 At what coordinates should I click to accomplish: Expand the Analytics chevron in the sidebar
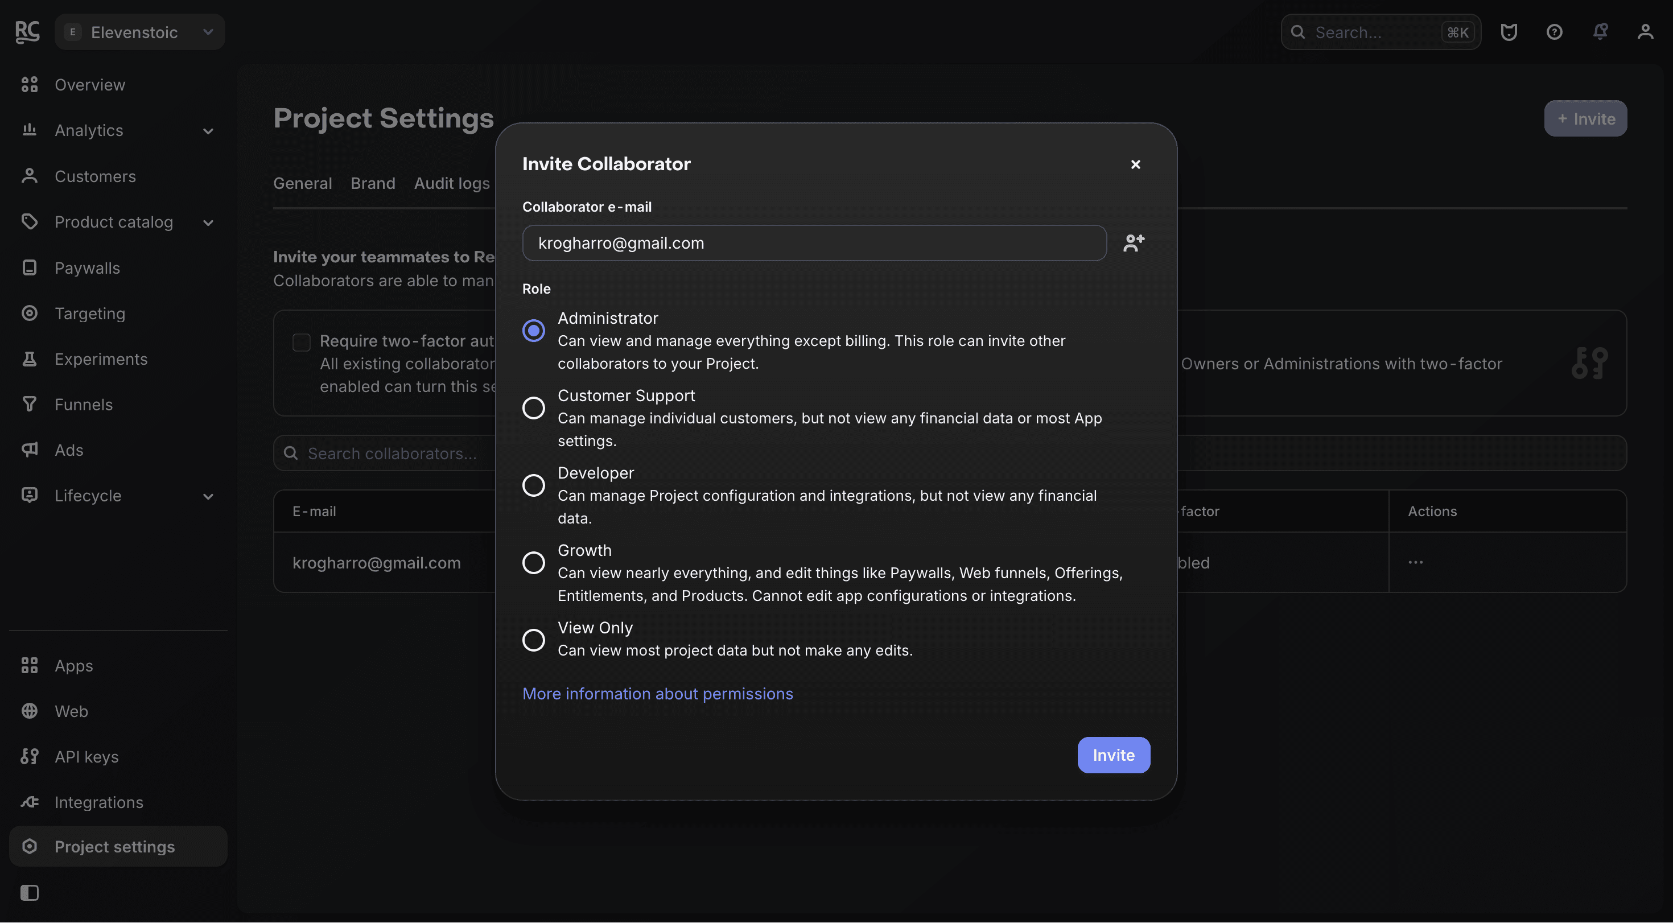point(208,131)
